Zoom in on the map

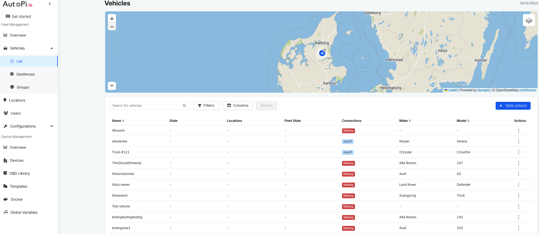tap(112, 19)
